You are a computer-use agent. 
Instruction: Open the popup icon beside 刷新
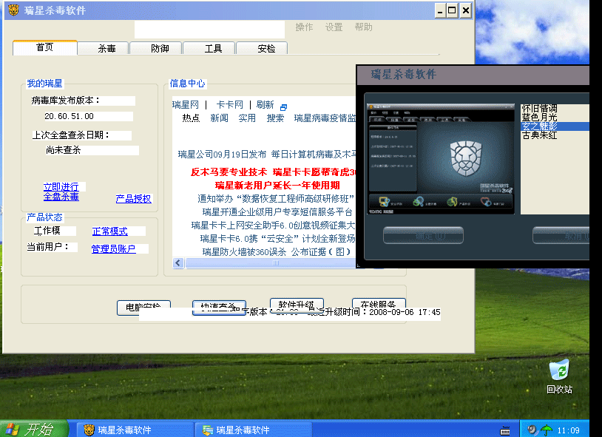pyautogui.click(x=283, y=107)
